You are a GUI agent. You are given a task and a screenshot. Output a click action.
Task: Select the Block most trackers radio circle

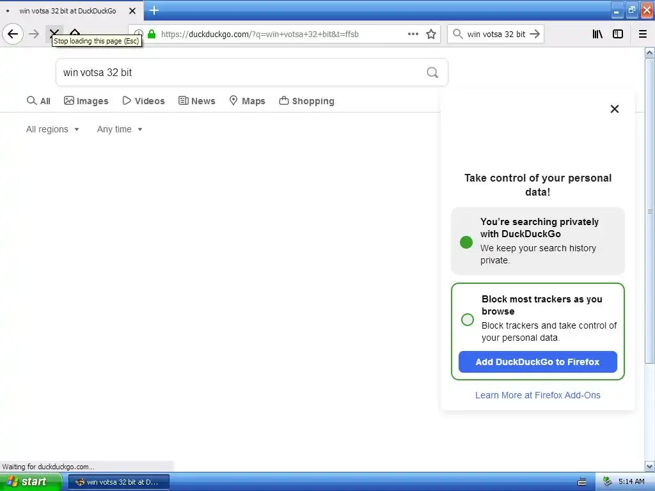468,320
